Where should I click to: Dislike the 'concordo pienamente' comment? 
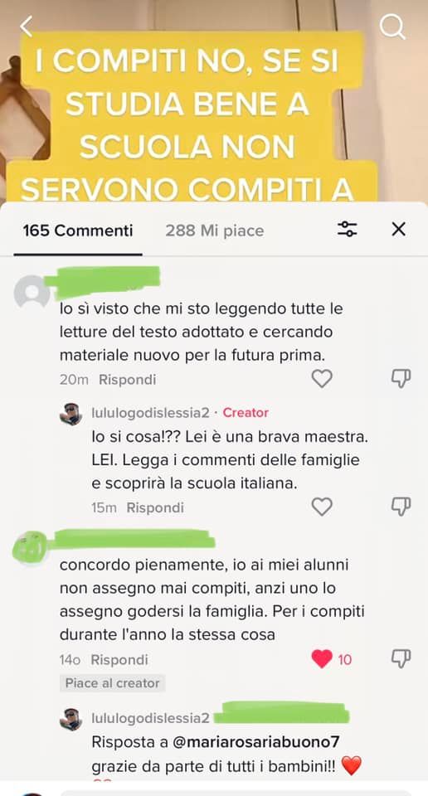point(401,659)
